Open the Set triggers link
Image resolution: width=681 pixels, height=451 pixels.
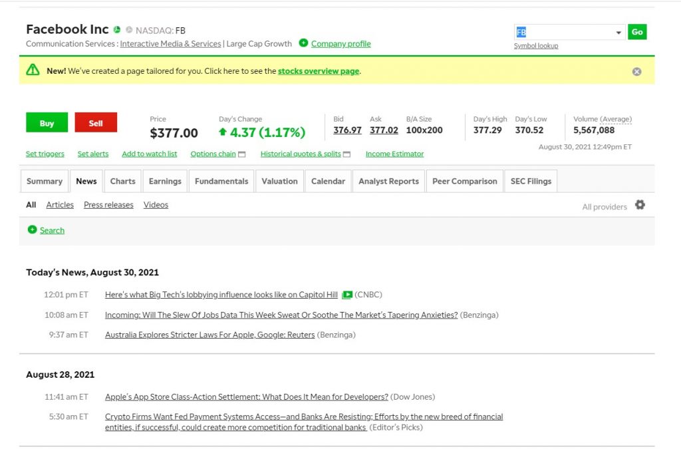coord(45,154)
